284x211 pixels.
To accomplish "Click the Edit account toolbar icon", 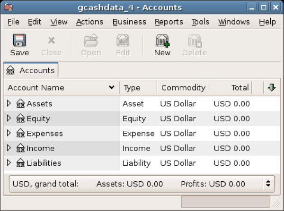I will point(123,41).
